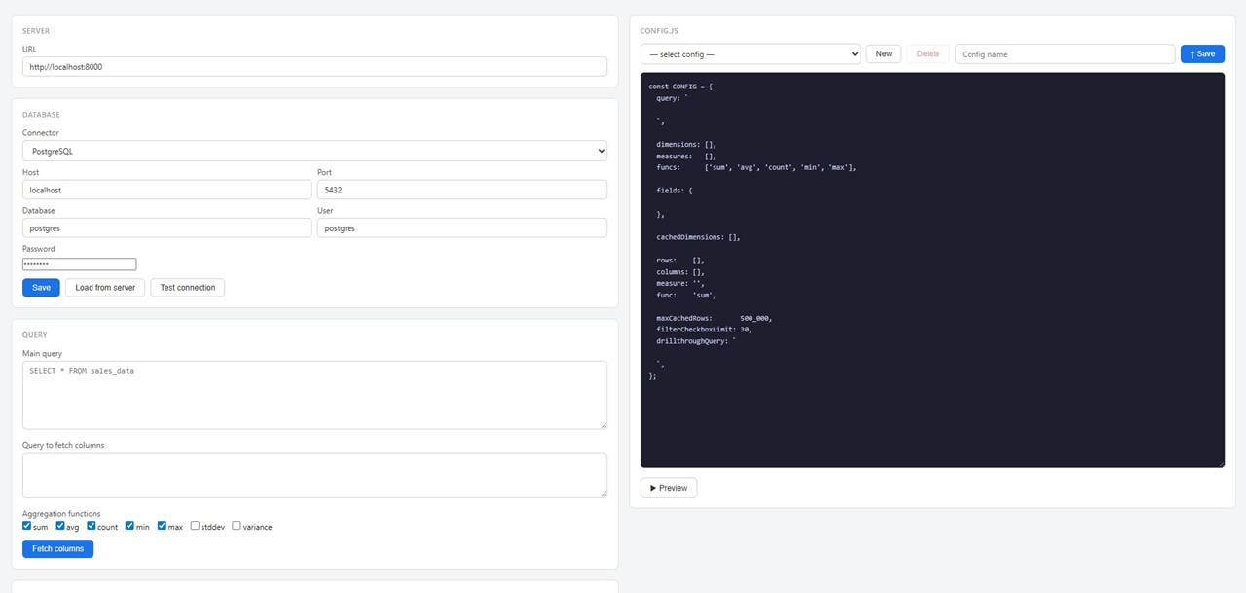Open the Connector PostgreSQL dropdown
1246x593 pixels.
tap(314, 151)
